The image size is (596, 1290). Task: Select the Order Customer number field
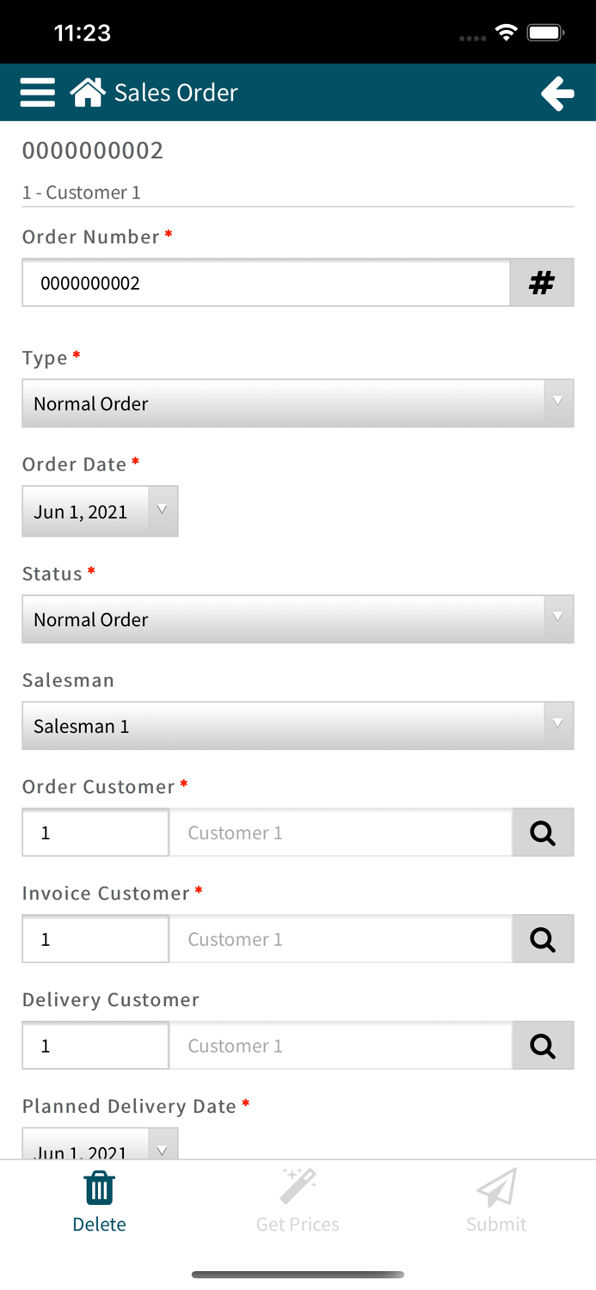click(95, 832)
